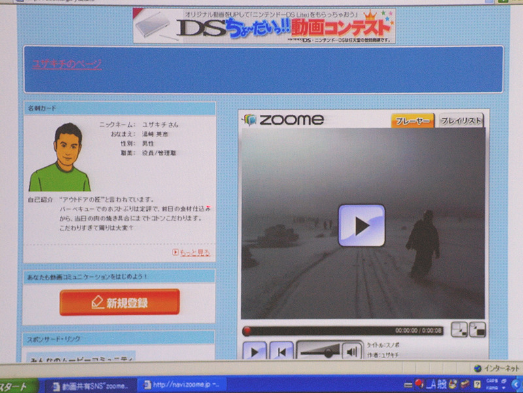The width and height of the screenshot is (523, 393).
Task: Switch to the http://navi.zoome.jp taskbar window
Action: point(182,385)
